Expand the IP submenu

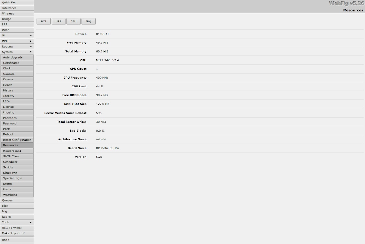17,35
